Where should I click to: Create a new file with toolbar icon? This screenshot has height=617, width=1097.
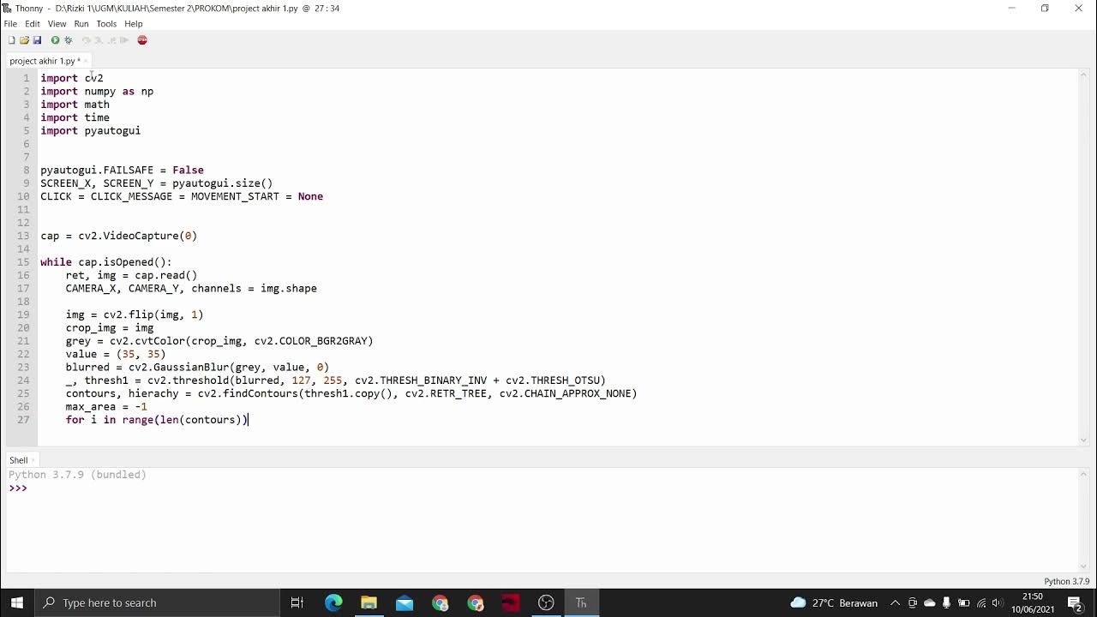[11, 40]
